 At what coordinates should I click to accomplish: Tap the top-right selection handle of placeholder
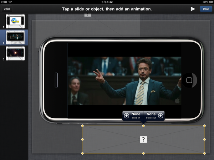(204, 126)
